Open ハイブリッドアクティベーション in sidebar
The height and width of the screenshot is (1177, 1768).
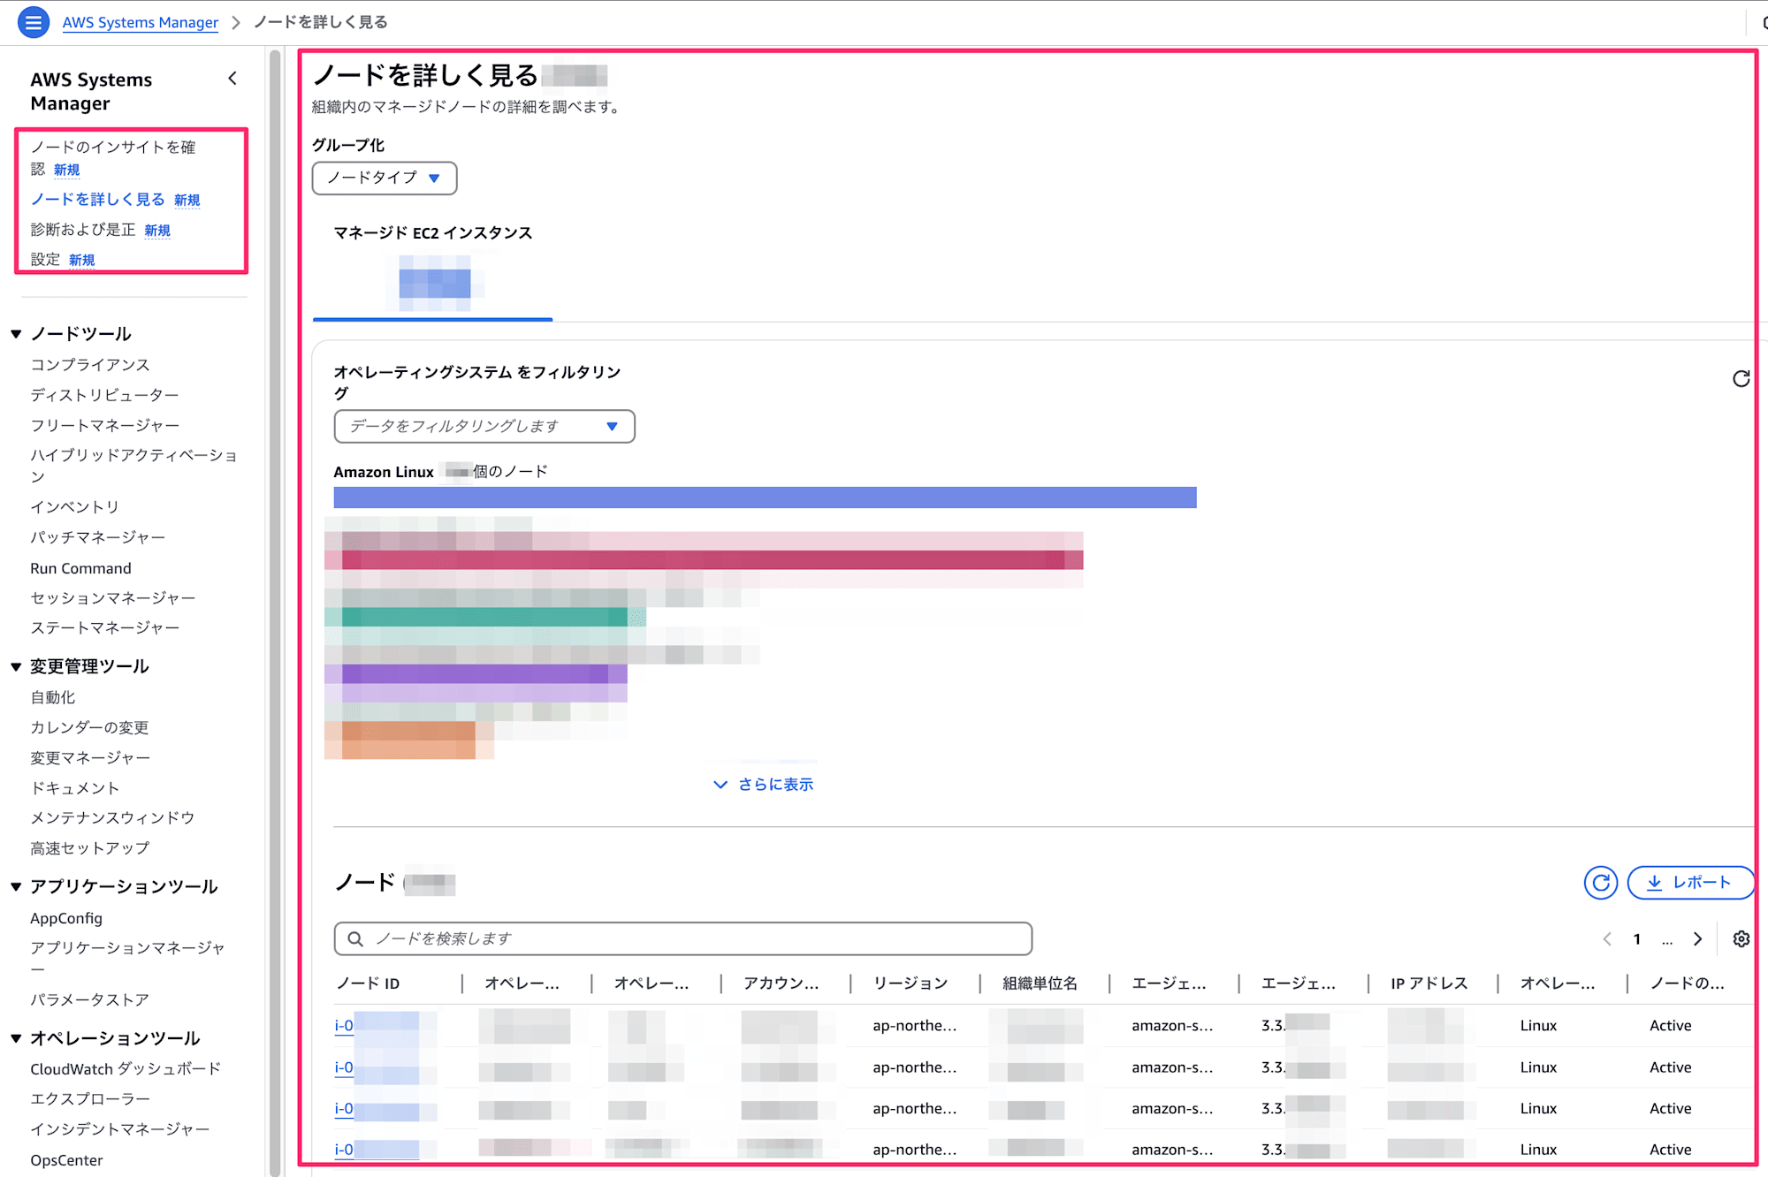[133, 466]
